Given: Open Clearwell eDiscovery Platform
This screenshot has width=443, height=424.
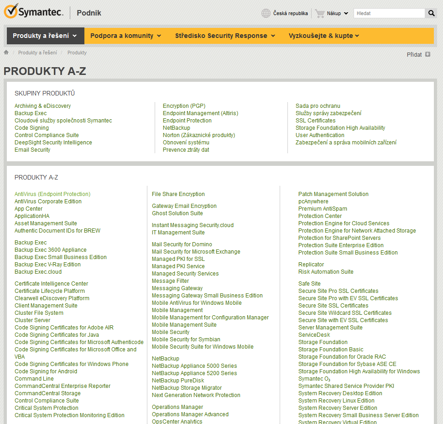Looking at the screenshot, I should (x=52, y=298).
